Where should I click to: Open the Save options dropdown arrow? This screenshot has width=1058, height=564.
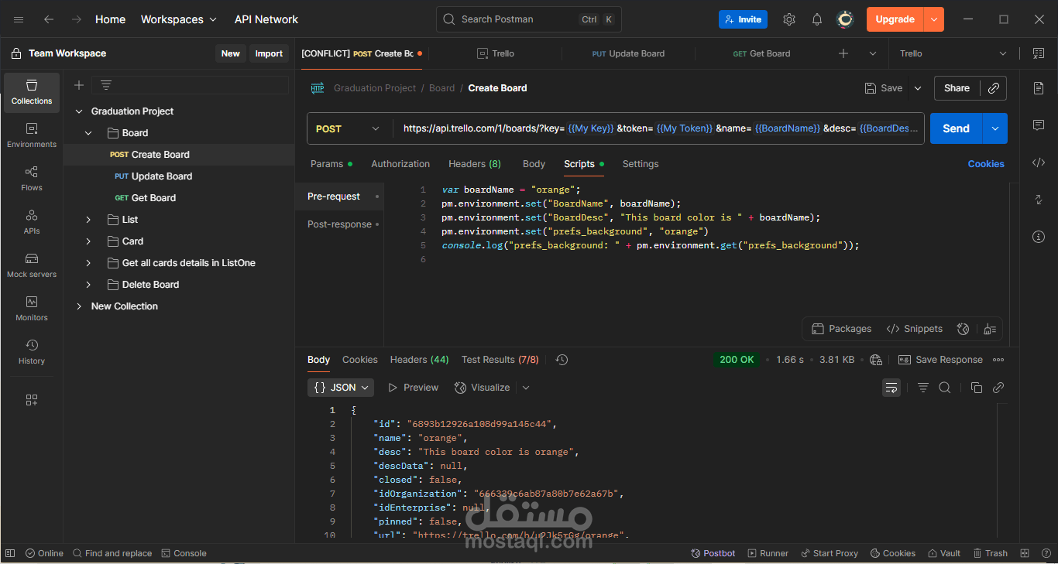918,88
